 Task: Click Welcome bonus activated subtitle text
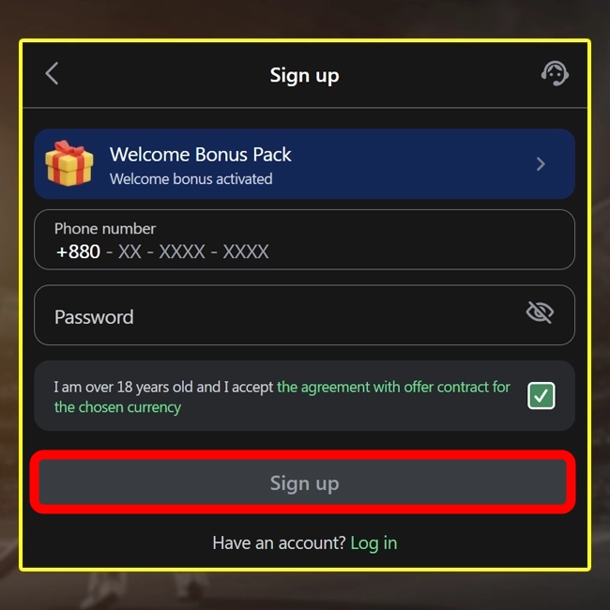191,179
